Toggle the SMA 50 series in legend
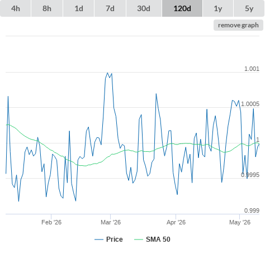The image size is (265, 254). tap(158, 239)
